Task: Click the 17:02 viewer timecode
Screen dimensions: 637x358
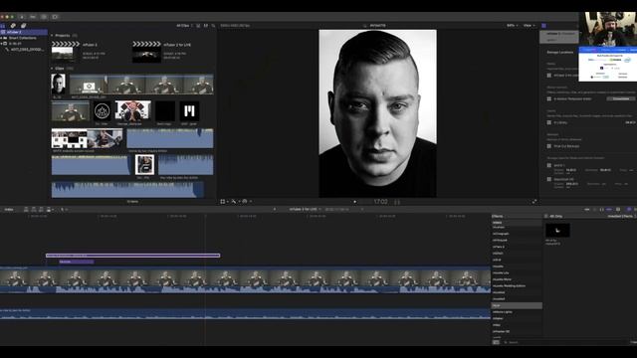Action: pos(380,201)
